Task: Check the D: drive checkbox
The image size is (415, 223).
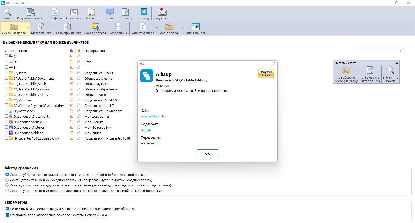Action: point(6,62)
